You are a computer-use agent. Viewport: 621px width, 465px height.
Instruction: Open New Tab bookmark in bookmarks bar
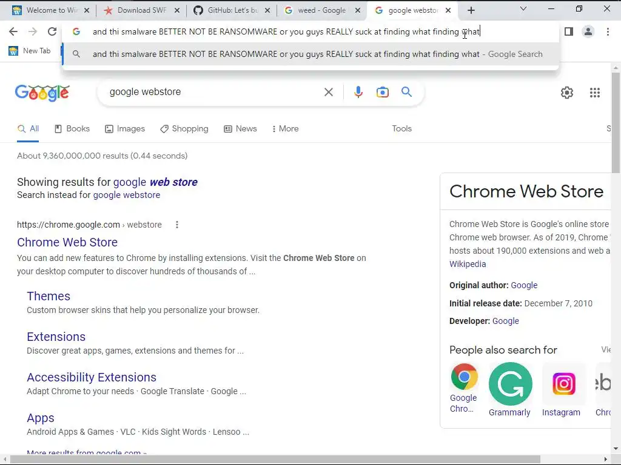click(x=30, y=51)
